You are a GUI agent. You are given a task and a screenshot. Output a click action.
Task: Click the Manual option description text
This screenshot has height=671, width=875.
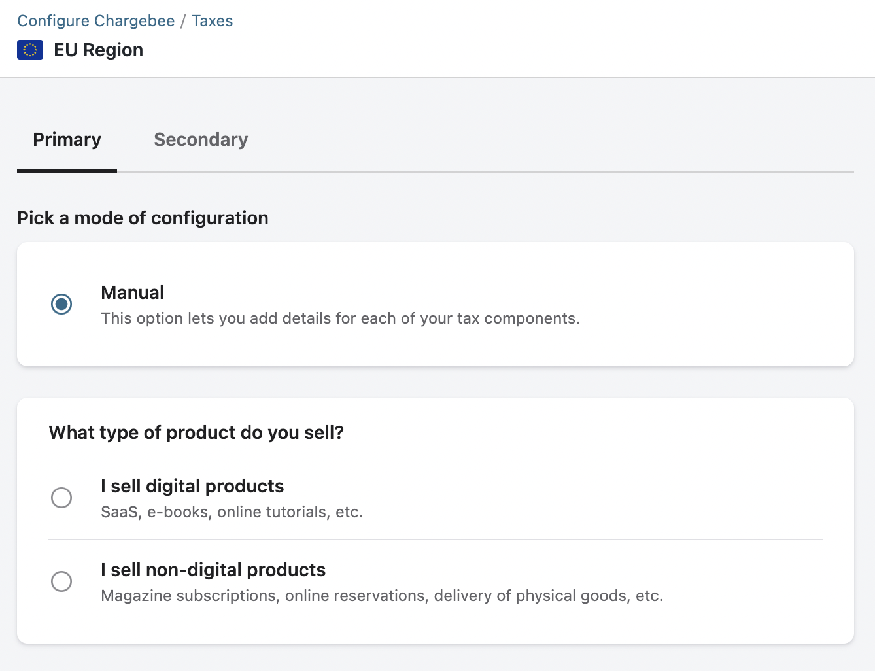(340, 318)
